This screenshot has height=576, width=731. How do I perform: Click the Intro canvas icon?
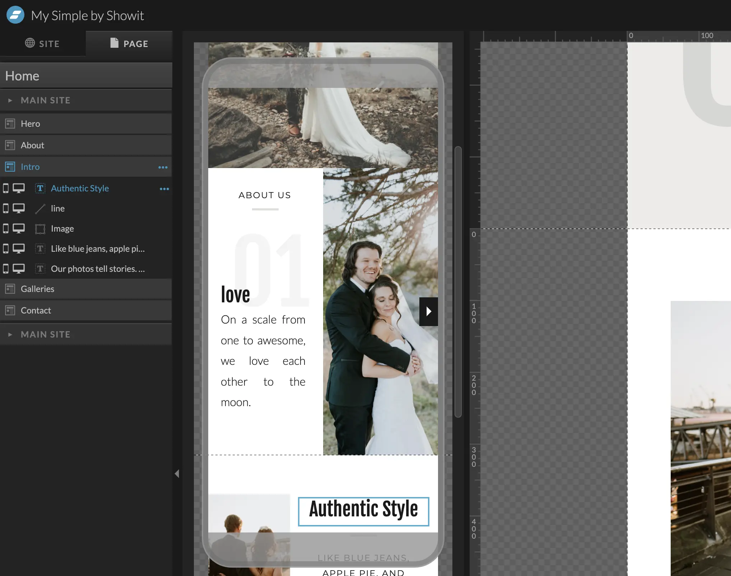pyautogui.click(x=9, y=167)
